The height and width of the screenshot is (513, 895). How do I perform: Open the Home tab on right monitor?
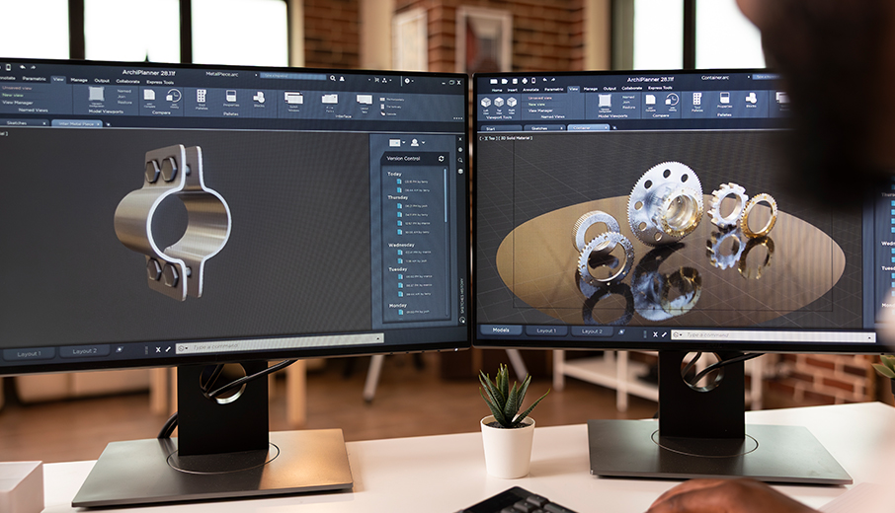497,90
